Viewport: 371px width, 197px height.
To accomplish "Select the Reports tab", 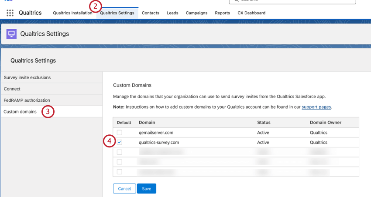I will (222, 13).
